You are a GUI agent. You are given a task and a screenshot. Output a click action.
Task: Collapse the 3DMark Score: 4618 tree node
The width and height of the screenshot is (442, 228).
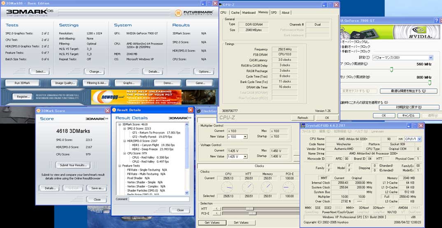(x=119, y=125)
